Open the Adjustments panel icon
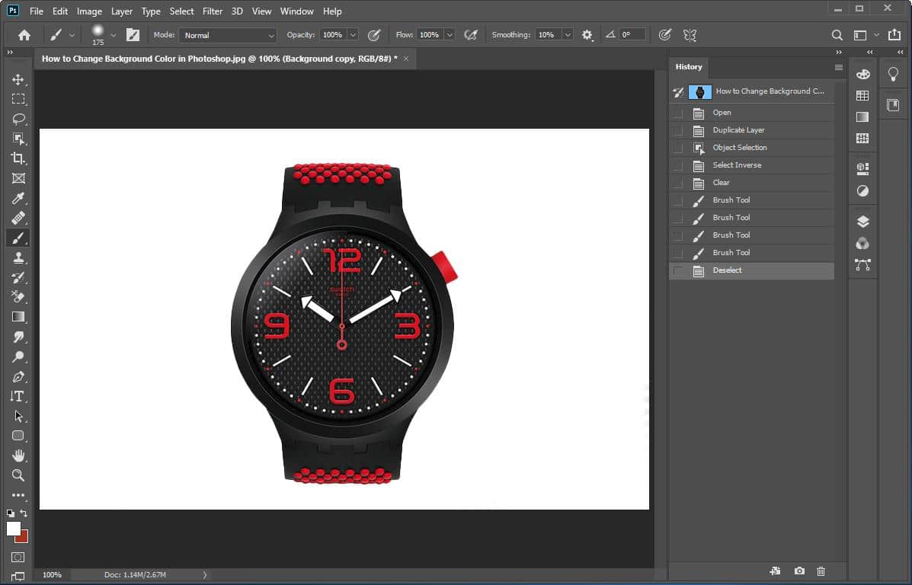Image resolution: width=912 pixels, height=585 pixels. 862,190
